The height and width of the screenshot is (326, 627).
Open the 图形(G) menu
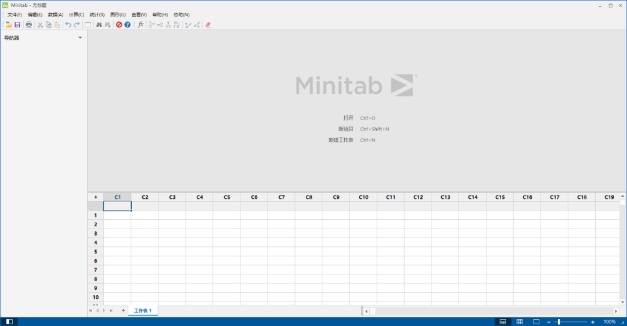[x=118, y=15]
